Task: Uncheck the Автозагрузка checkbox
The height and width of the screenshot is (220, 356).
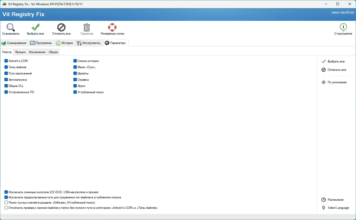Action: click(x=6, y=79)
